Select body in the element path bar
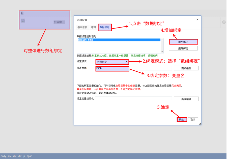This screenshot has height=159, width=227. click(4, 156)
